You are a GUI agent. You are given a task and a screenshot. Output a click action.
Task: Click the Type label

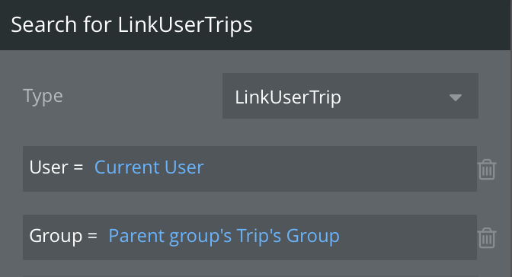point(43,97)
